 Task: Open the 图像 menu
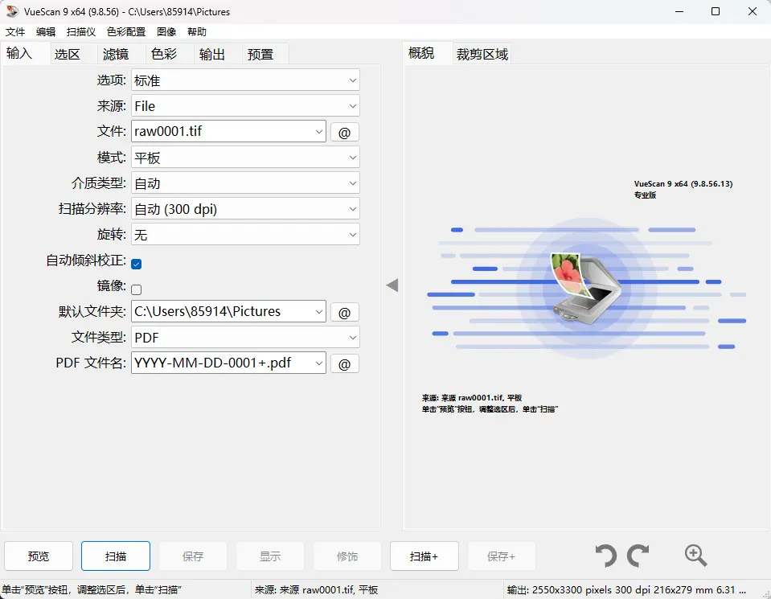click(166, 32)
